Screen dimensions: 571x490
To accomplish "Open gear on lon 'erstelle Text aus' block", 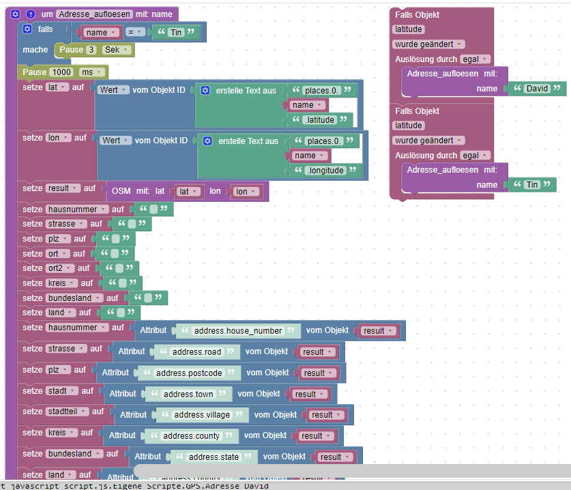I will pos(207,141).
